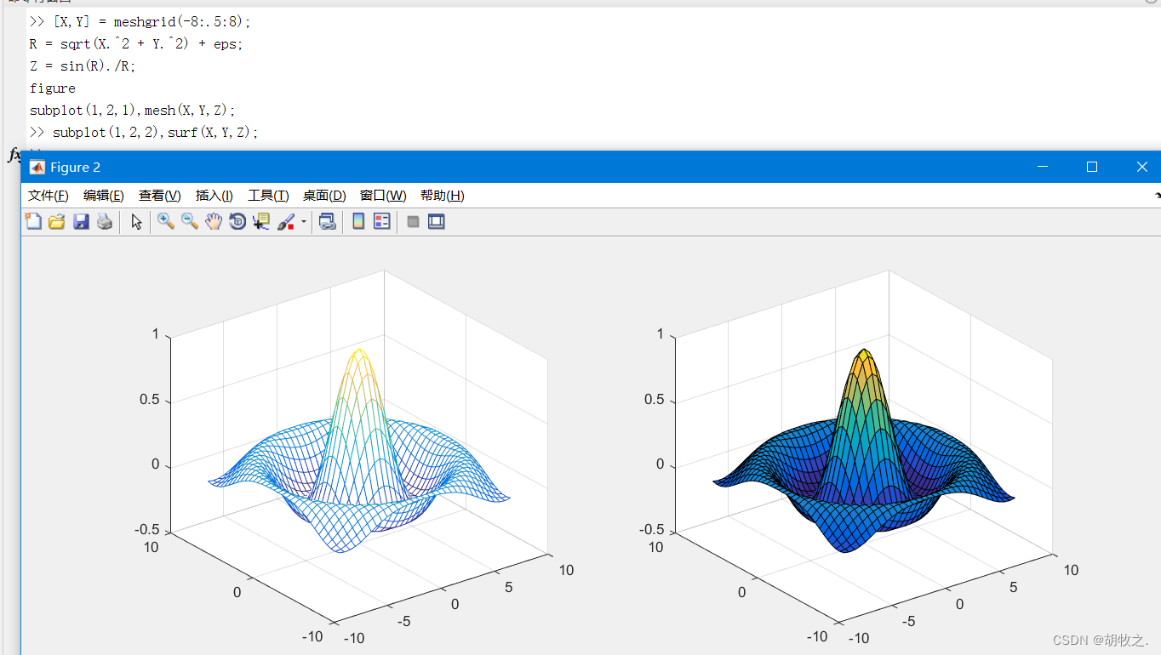Click the Hide Plot Tools icon
1161x655 pixels.
413,222
